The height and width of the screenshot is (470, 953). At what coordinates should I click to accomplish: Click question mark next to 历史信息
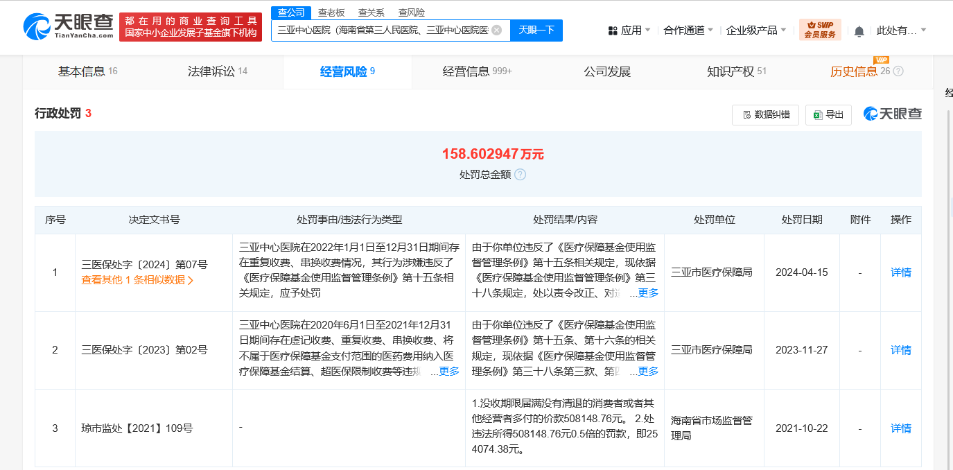click(898, 71)
